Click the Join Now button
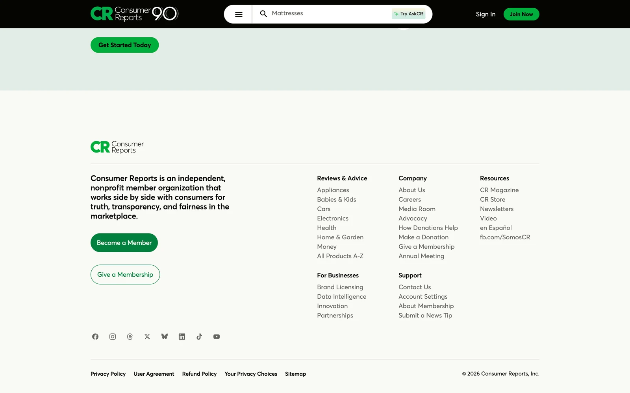Image resolution: width=630 pixels, height=393 pixels. click(x=521, y=14)
